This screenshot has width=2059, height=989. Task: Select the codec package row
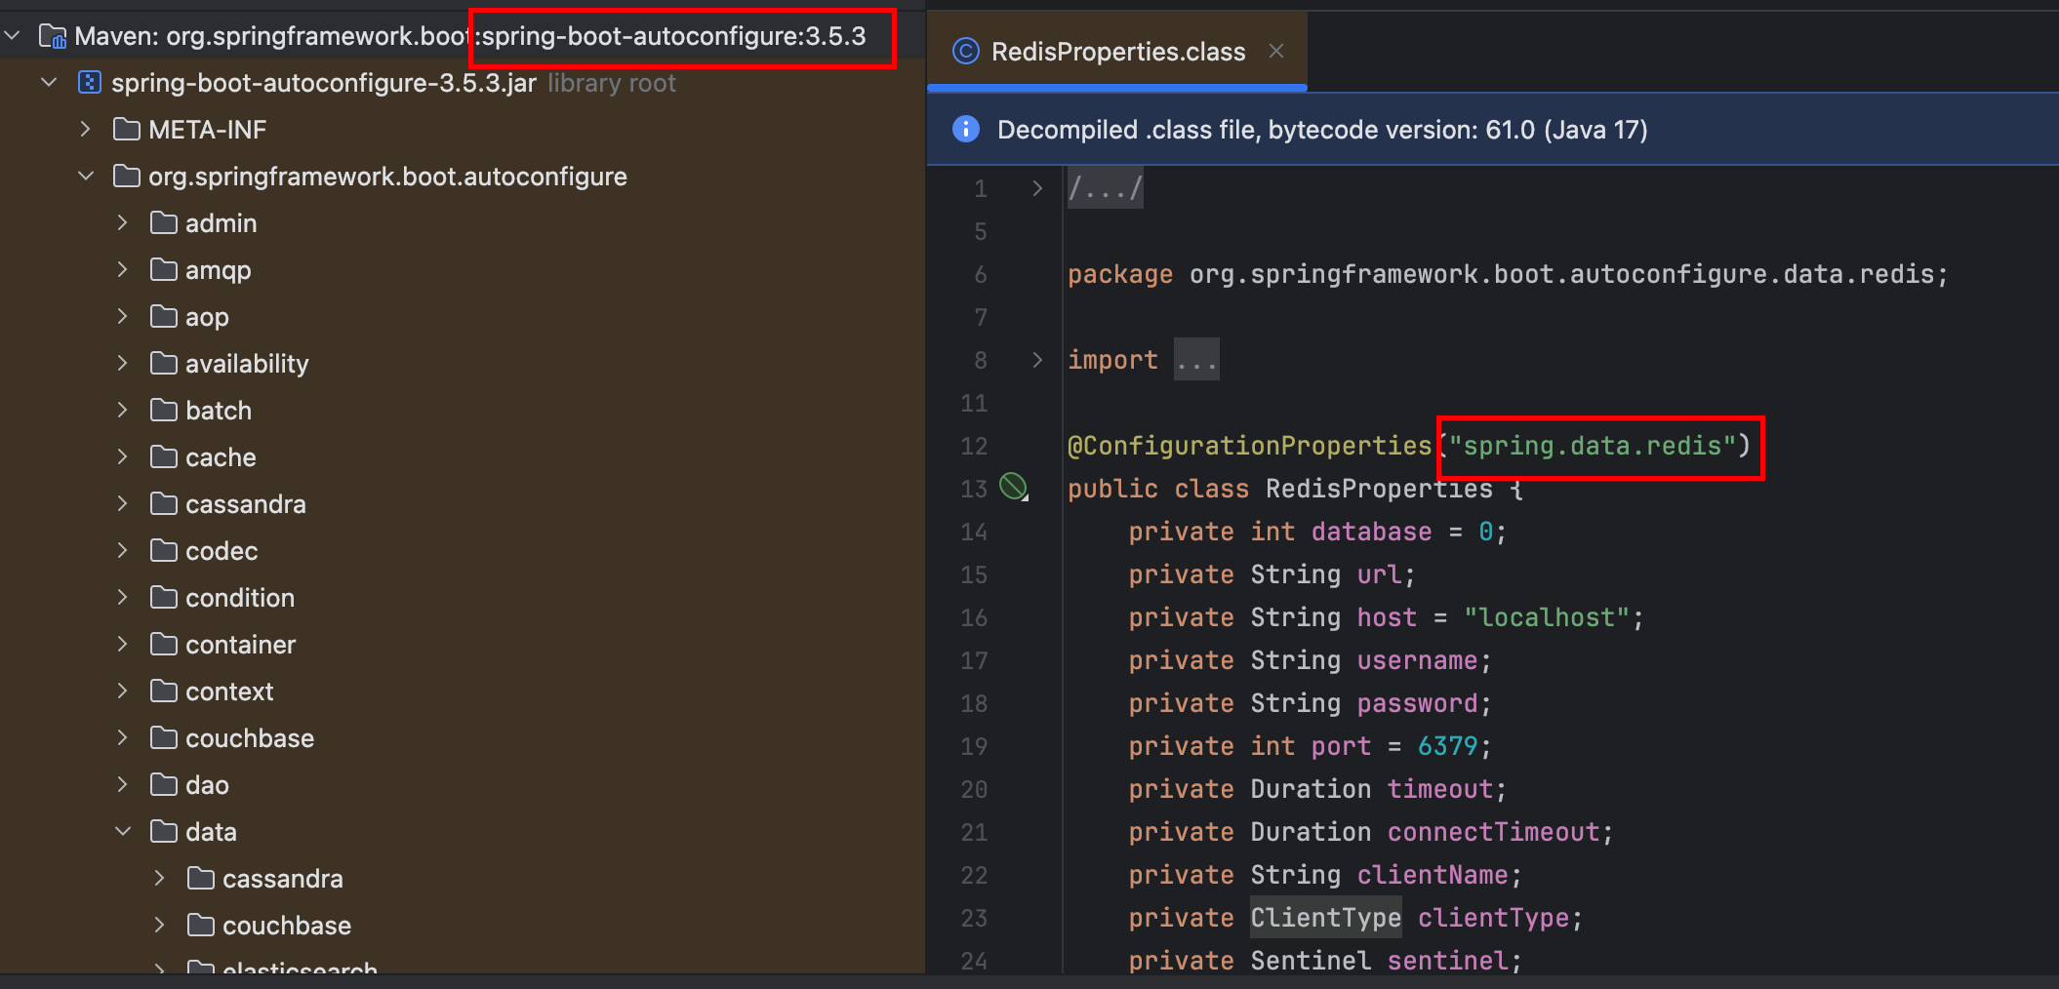463,551
